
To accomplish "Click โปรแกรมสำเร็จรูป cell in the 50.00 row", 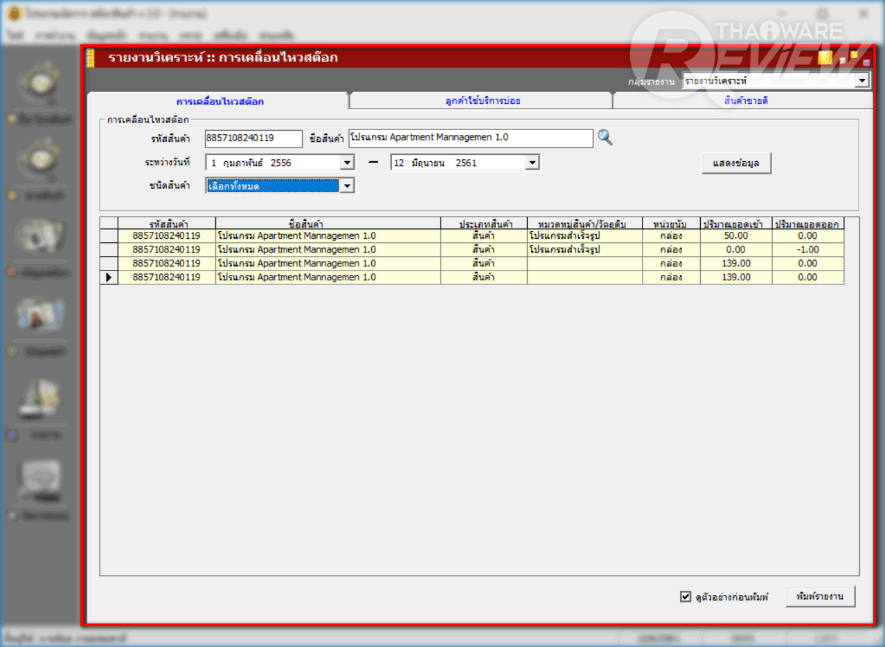I will pyautogui.click(x=584, y=236).
